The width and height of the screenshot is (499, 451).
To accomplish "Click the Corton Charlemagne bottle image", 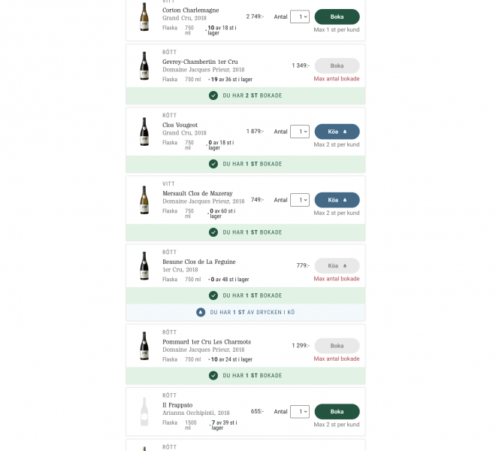I will [x=144, y=17].
